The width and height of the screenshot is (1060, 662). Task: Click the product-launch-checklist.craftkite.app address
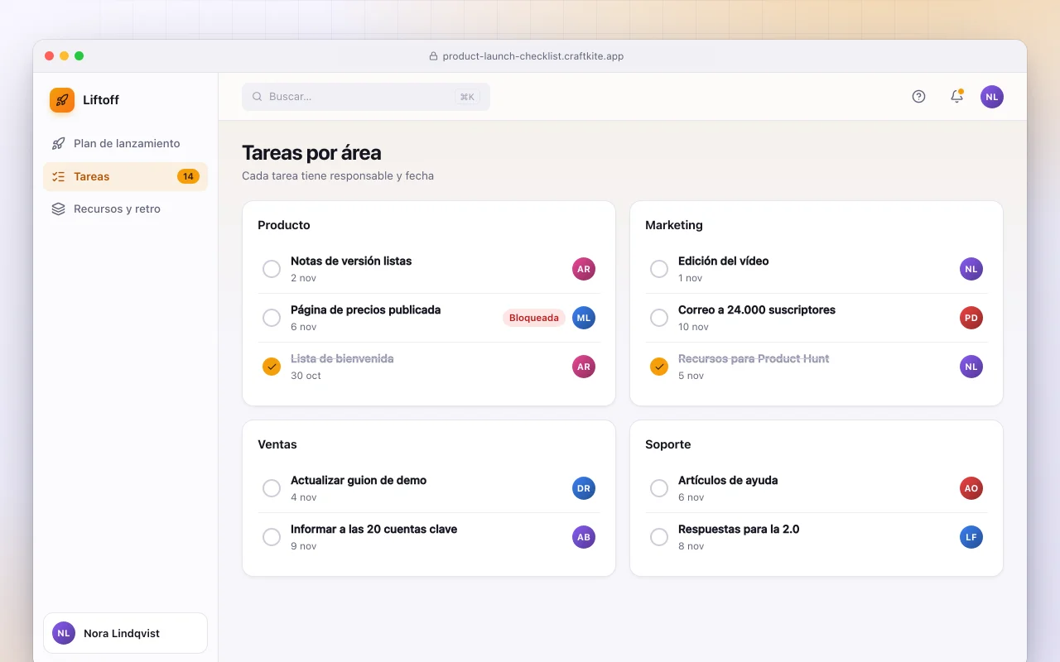[533, 56]
